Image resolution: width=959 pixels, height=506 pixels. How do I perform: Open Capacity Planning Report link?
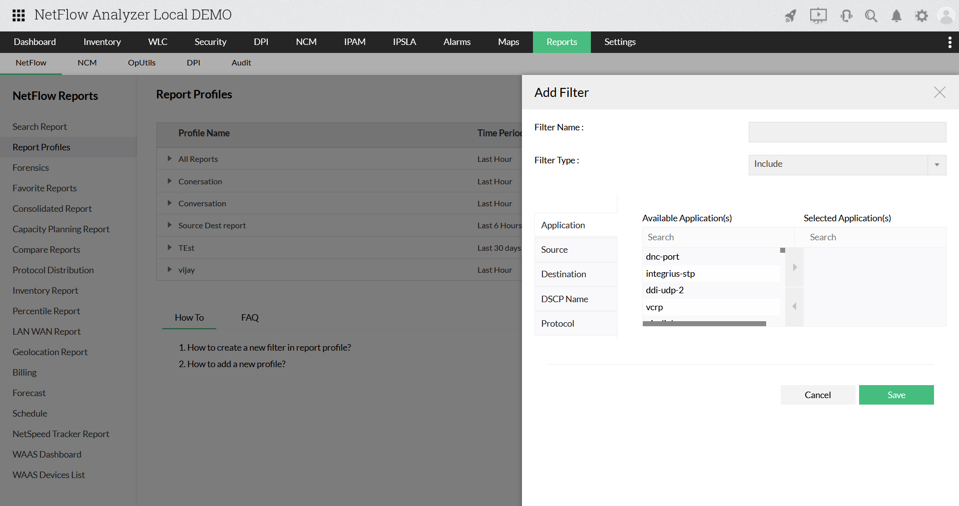click(x=61, y=229)
